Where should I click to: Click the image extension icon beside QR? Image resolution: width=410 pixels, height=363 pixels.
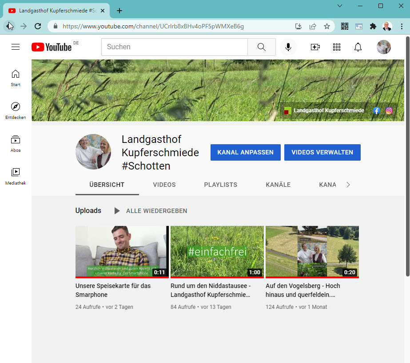[x=359, y=26]
